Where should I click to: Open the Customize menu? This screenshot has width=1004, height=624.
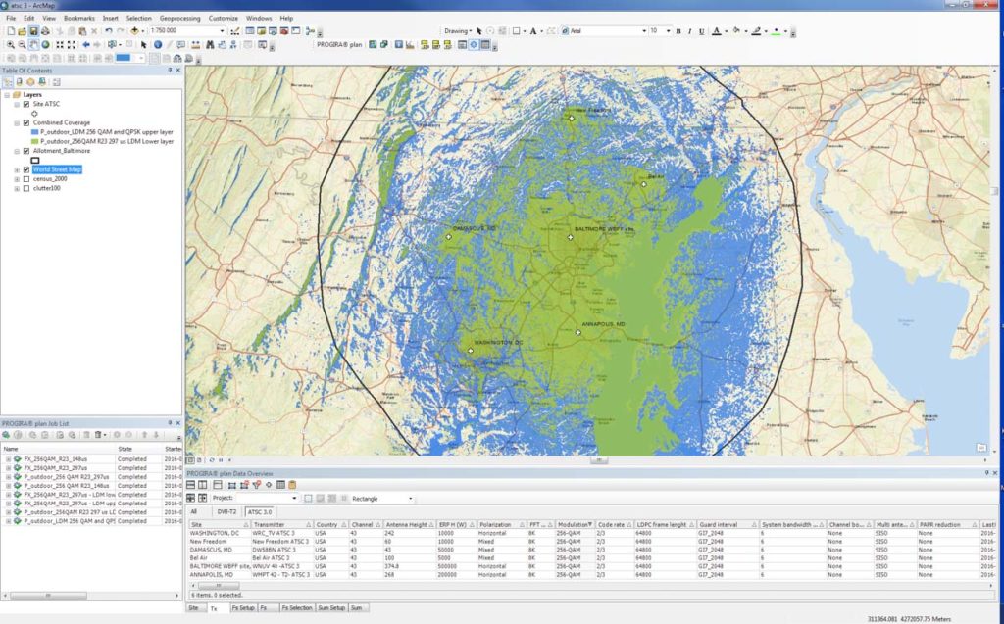[224, 18]
